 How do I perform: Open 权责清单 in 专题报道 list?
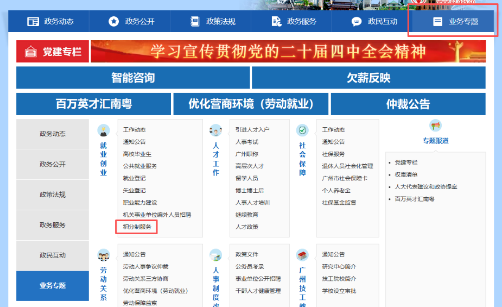(406, 174)
